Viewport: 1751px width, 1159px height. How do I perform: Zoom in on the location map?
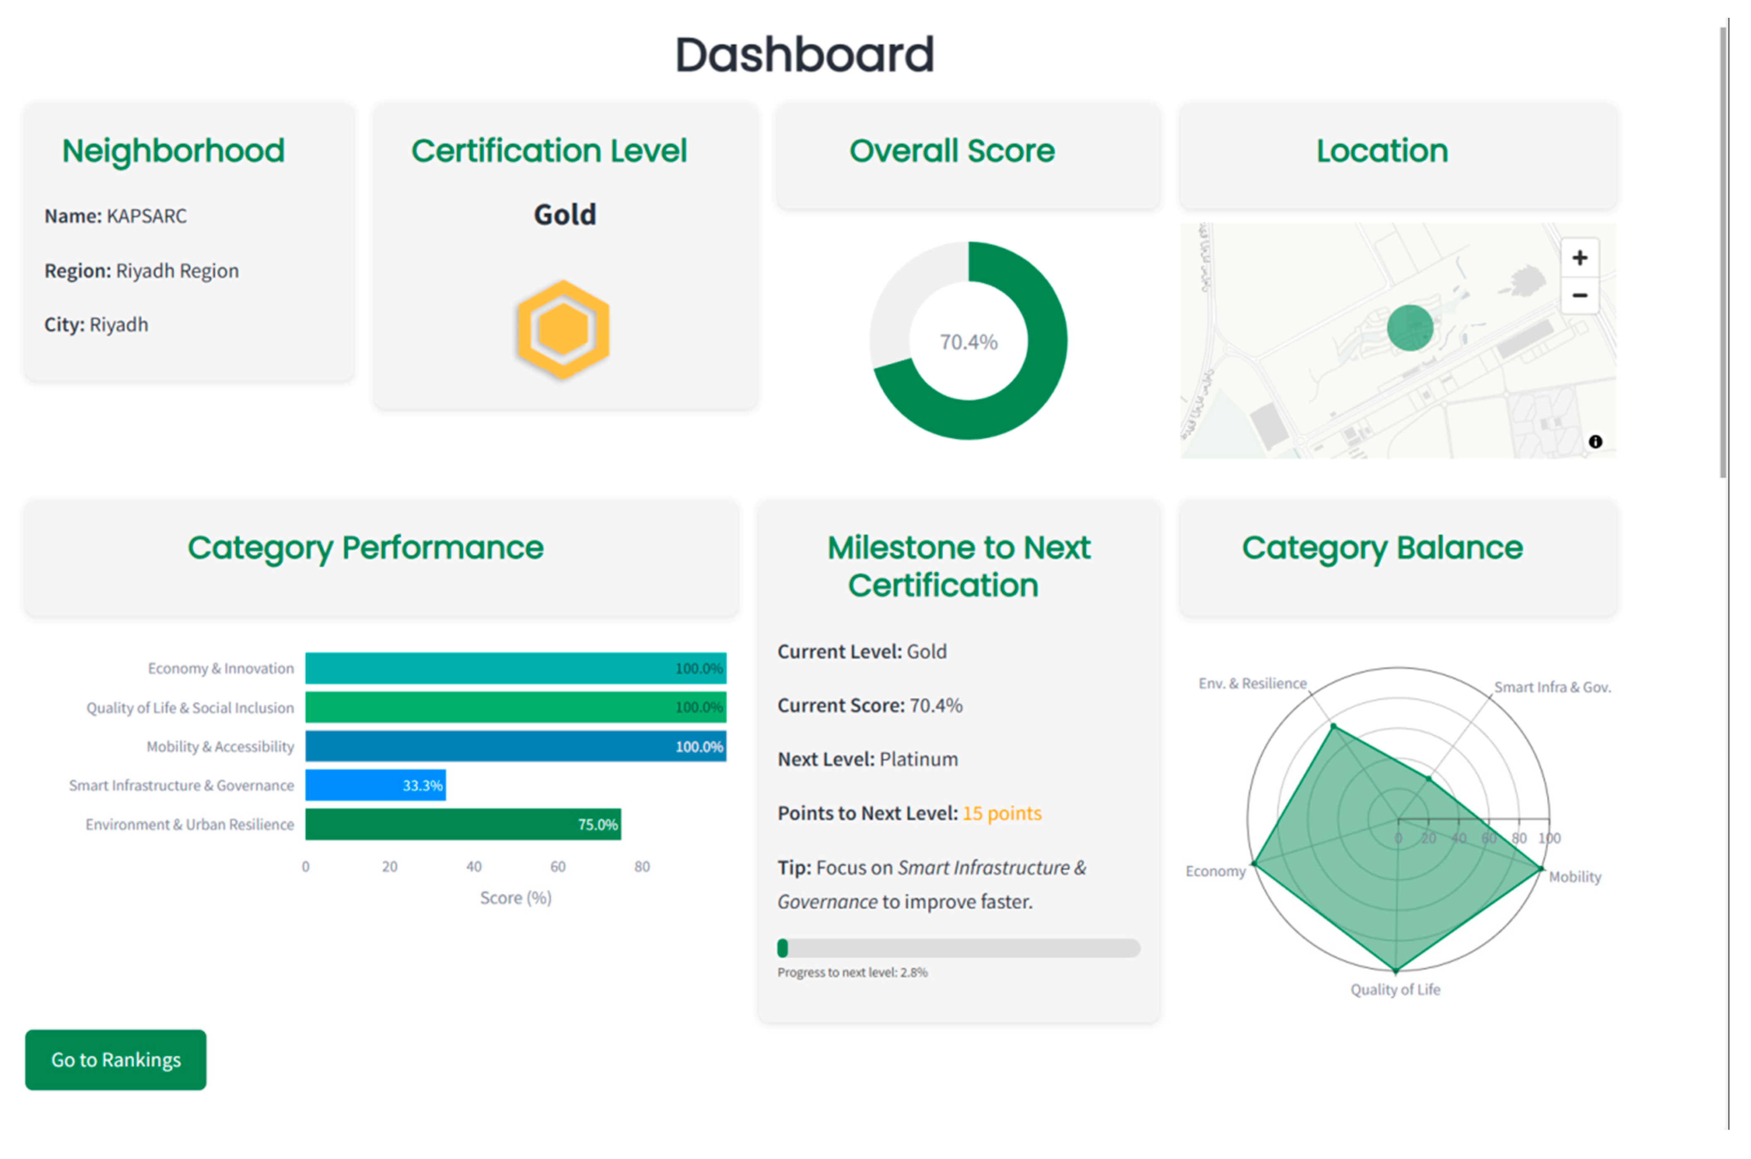coord(1579,258)
